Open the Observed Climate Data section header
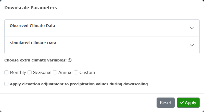204x112 pixels. tap(102, 28)
